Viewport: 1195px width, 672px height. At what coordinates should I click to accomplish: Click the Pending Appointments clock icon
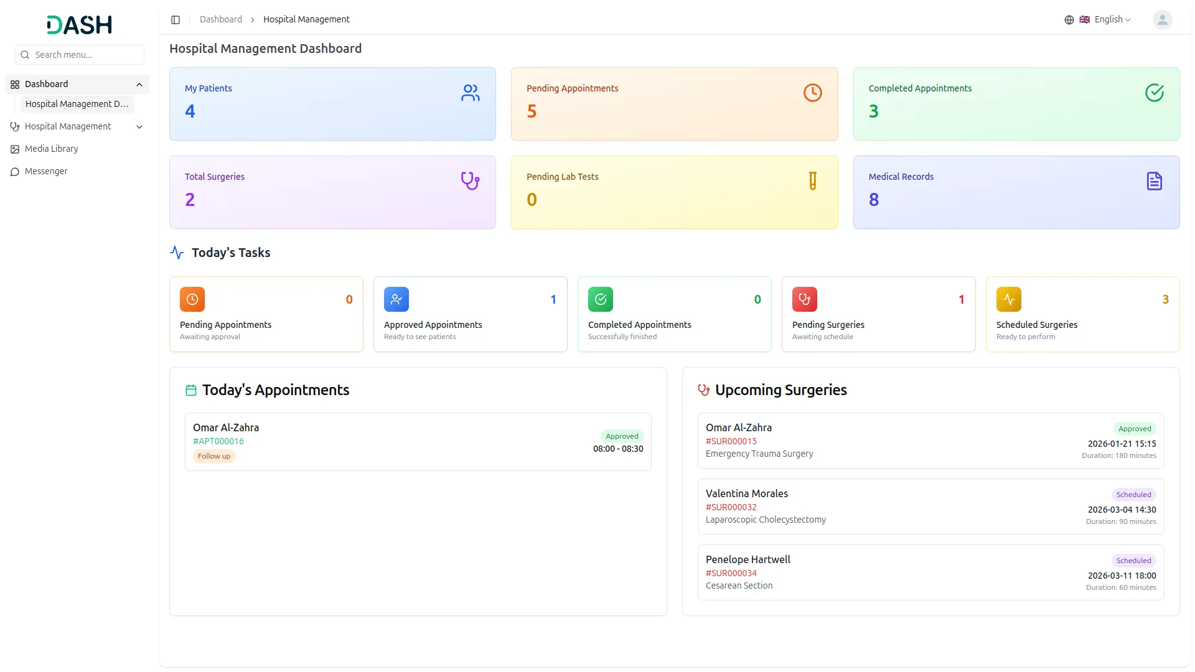click(812, 93)
